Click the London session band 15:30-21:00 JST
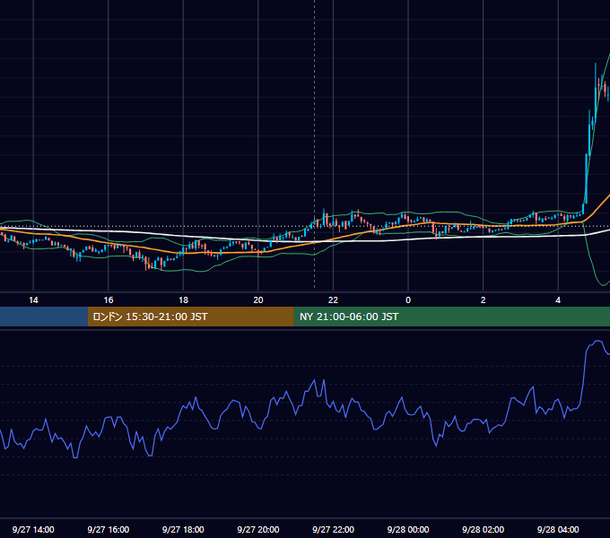Image resolution: width=610 pixels, height=538 pixels. (x=190, y=317)
